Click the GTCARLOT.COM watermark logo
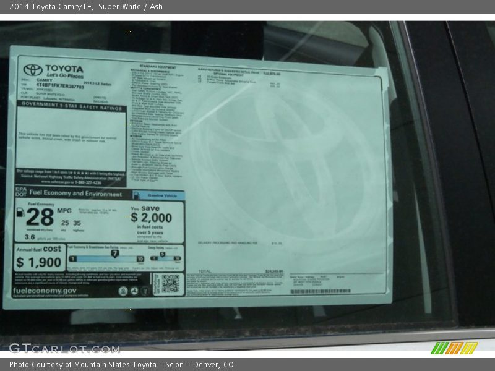This screenshot has height=371, width=495. [64, 348]
